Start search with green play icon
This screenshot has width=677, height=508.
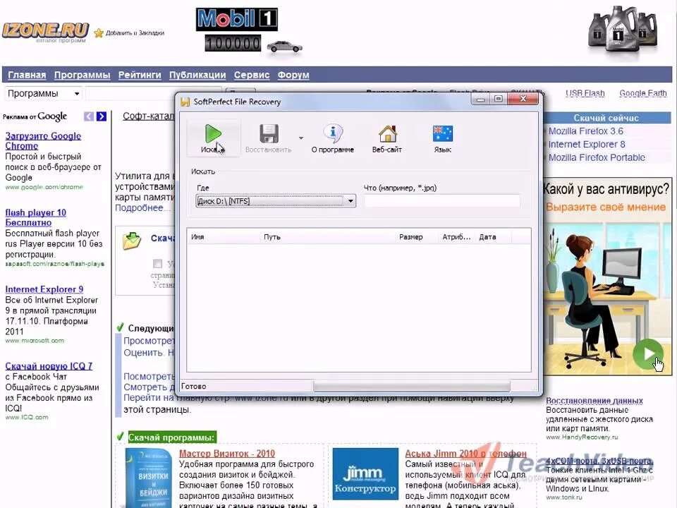(213, 133)
